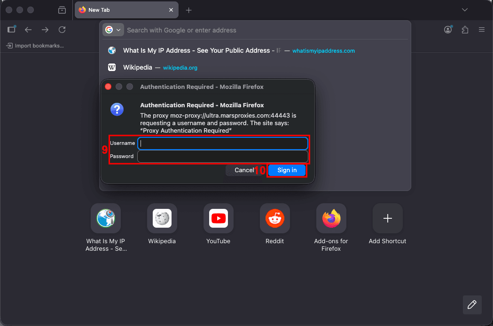This screenshot has height=326, width=493.
Task: Click the Wikipedia W favicon in suggestions
Action: (x=112, y=67)
